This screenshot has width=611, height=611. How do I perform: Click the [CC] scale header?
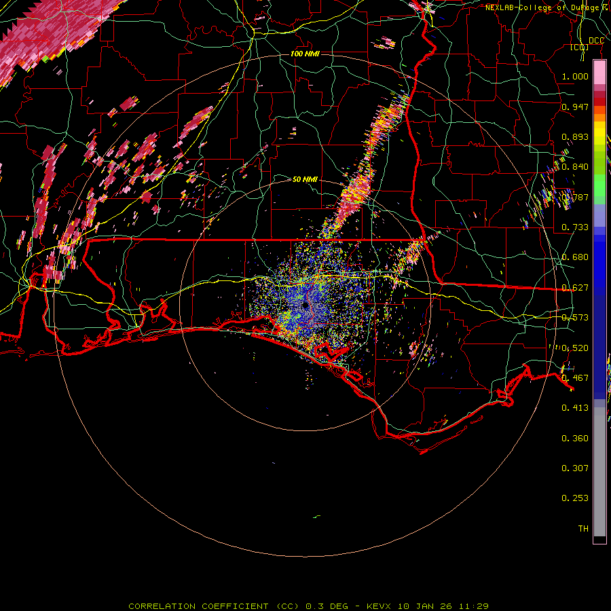click(580, 47)
